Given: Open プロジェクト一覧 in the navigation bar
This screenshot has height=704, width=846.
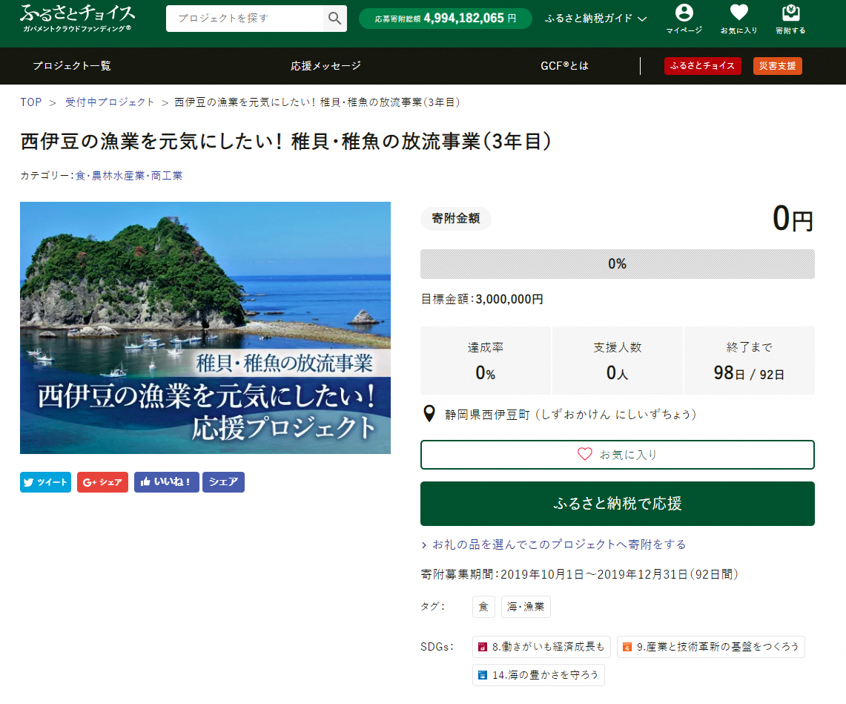Looking at the screenshot, I should (x=70, y=66).
